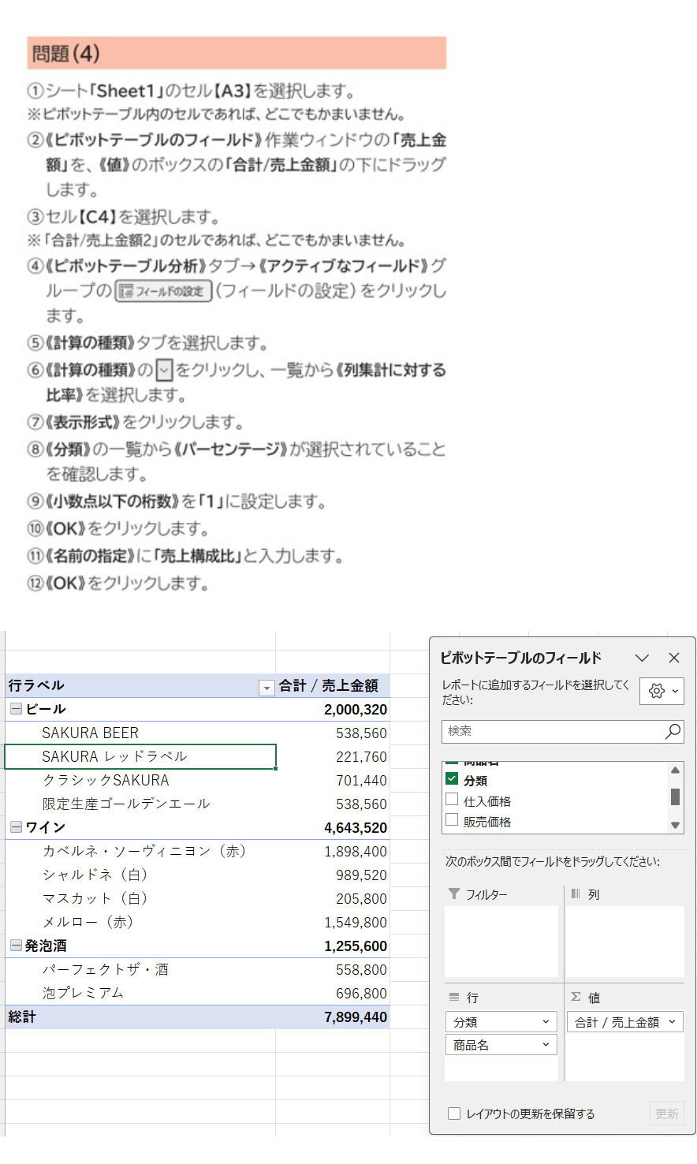697x1164 pixels.
Task: Collapse the ワイン group
Action: (16, 827)
